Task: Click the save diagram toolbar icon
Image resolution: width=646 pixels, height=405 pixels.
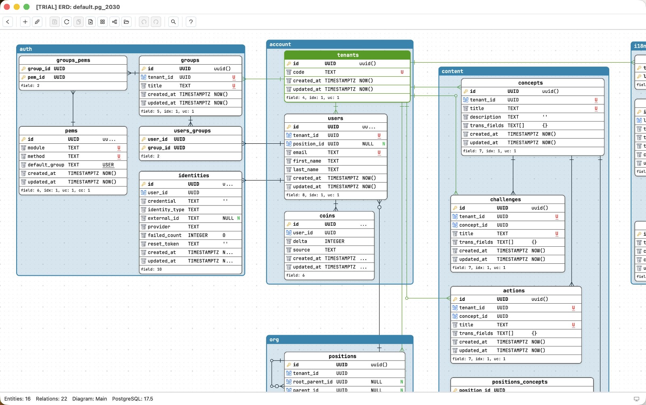Action: click(55, 22)
